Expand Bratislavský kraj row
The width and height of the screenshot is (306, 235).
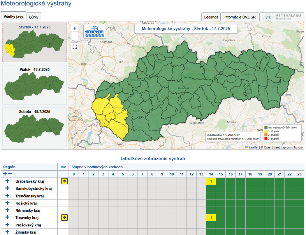click(7, 181)
